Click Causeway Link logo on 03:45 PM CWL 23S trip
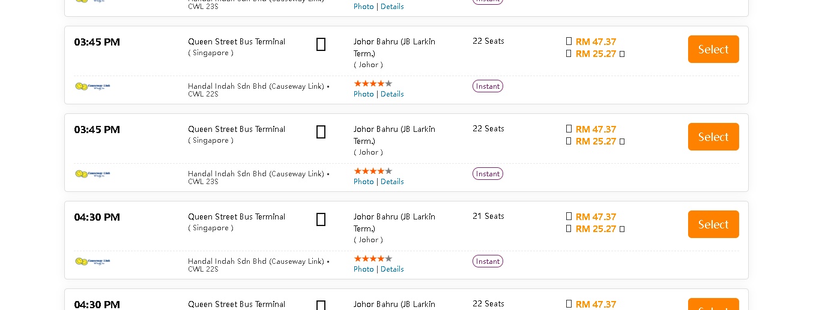Viewport: 813px width, 310px height. click(x=92, y=174)
